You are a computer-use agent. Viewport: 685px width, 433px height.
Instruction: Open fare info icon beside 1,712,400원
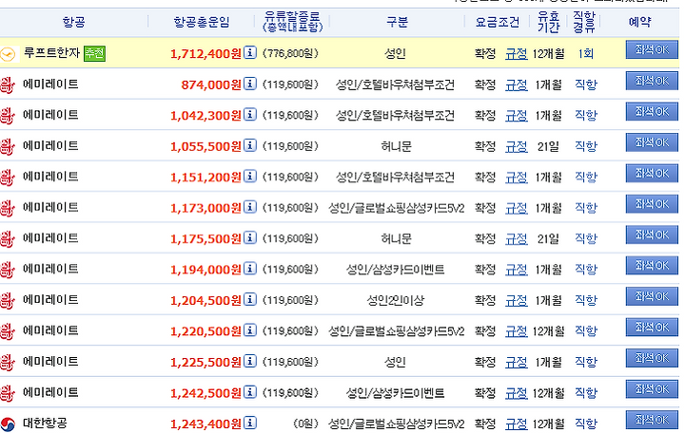(250, 52)
